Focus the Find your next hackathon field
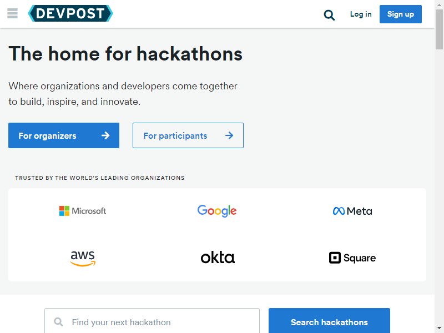The image size is (444, 333). point(152,322)
